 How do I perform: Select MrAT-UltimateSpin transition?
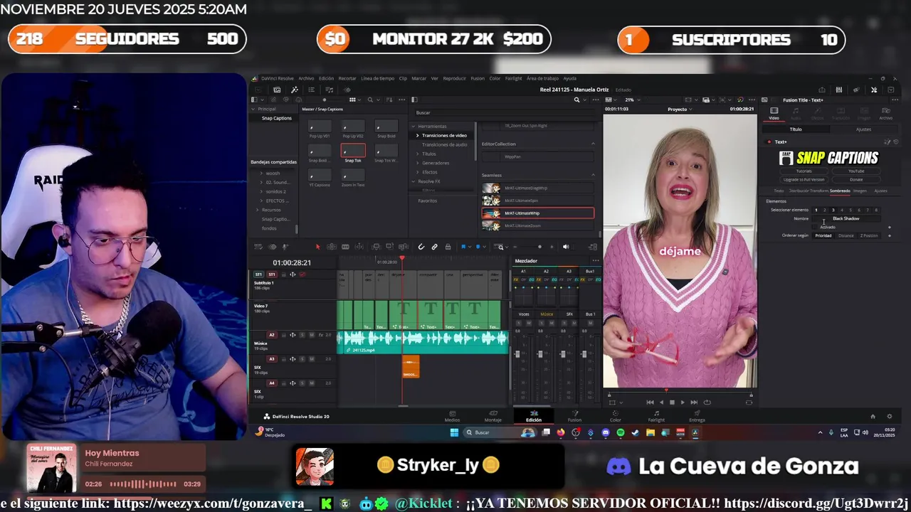(x=537, y=201)
